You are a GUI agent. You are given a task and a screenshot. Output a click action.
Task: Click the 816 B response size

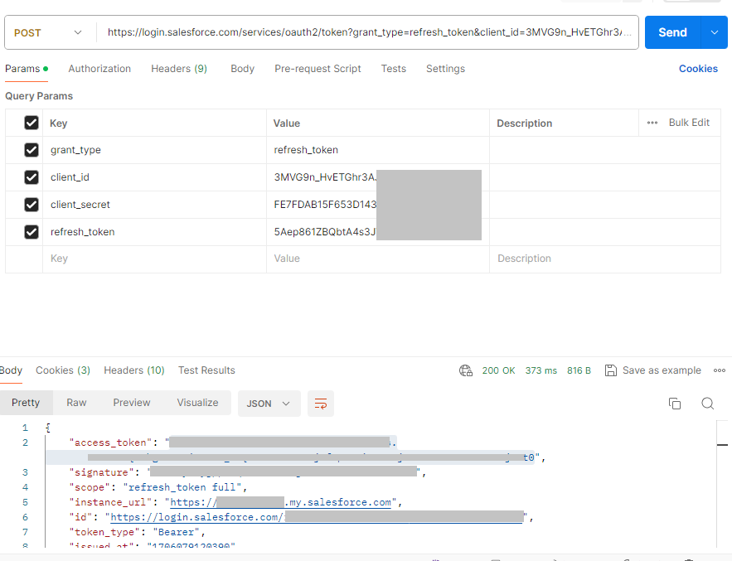579,370
